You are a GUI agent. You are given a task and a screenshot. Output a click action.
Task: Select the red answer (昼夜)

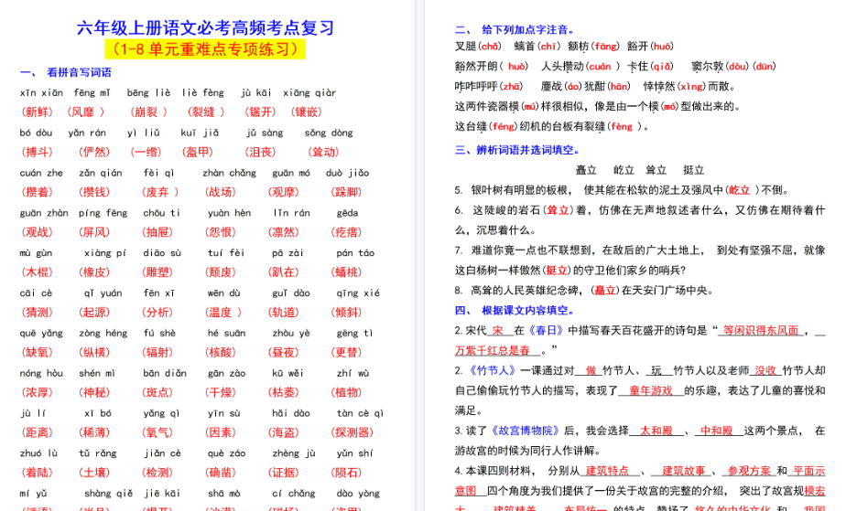pyautogui.click(x=284, y=352)
